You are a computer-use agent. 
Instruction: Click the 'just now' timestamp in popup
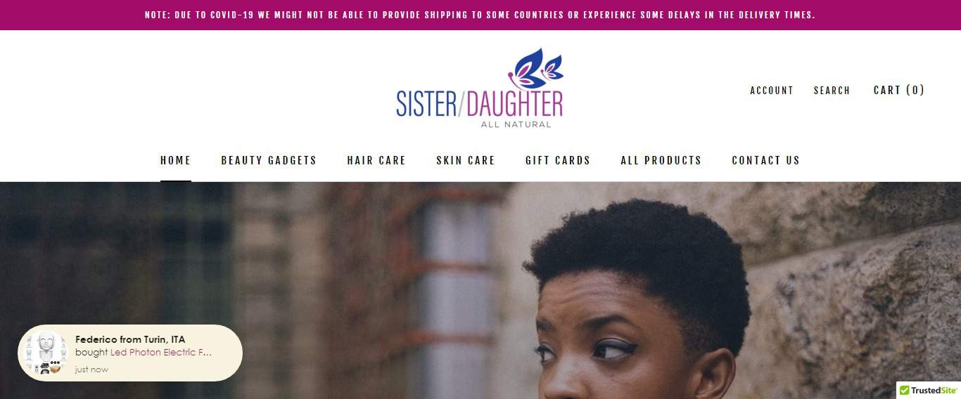(x=91, y=369)
